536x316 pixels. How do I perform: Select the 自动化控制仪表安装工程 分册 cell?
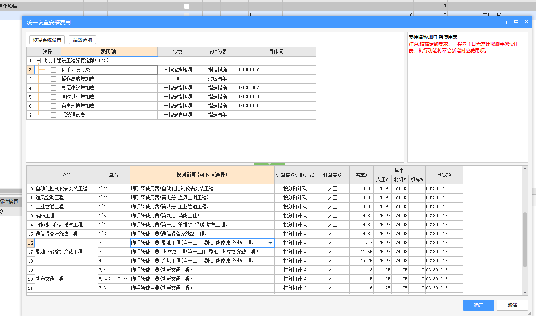click(x=66, y=189)
